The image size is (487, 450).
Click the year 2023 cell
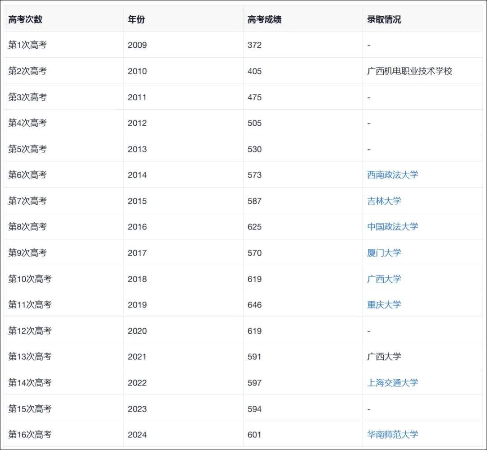pyautogui.click(x=183, y=409)
